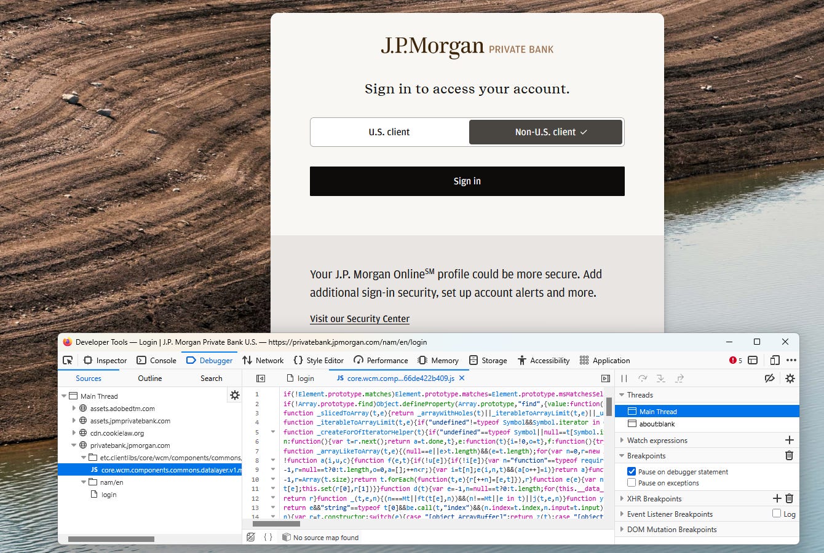
Task: Fold the code block at line 5
Action: pyautogui.click(x=273, y=432)
